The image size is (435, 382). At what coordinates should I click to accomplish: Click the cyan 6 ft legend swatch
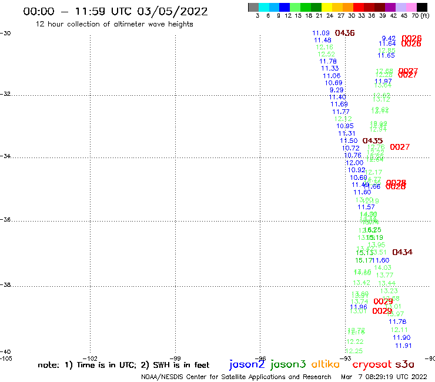tap(264, 7)
